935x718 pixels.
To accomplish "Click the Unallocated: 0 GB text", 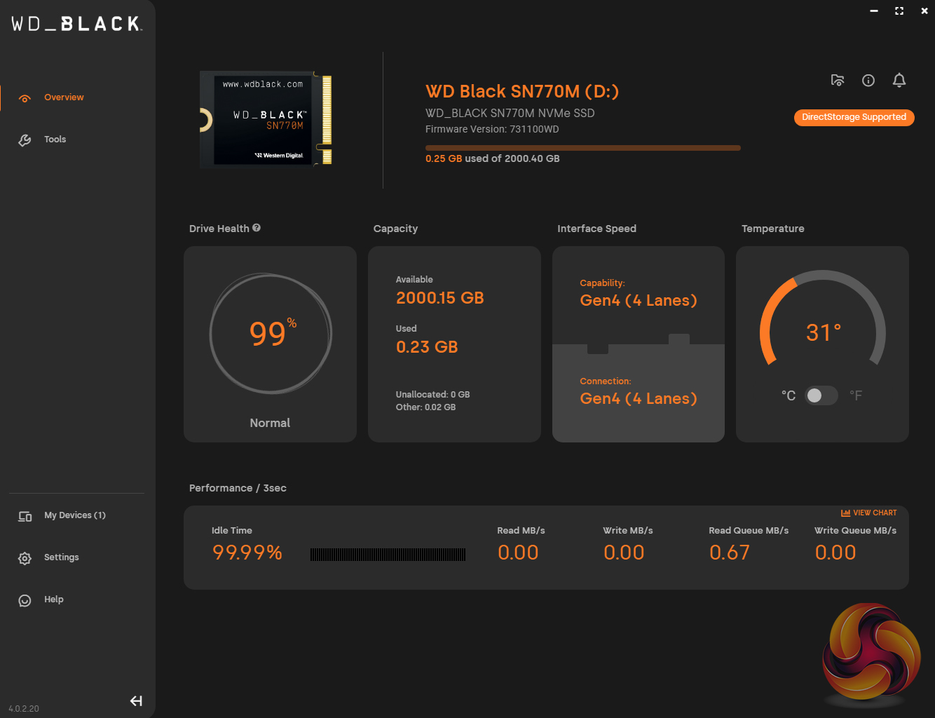I will 432,395.
